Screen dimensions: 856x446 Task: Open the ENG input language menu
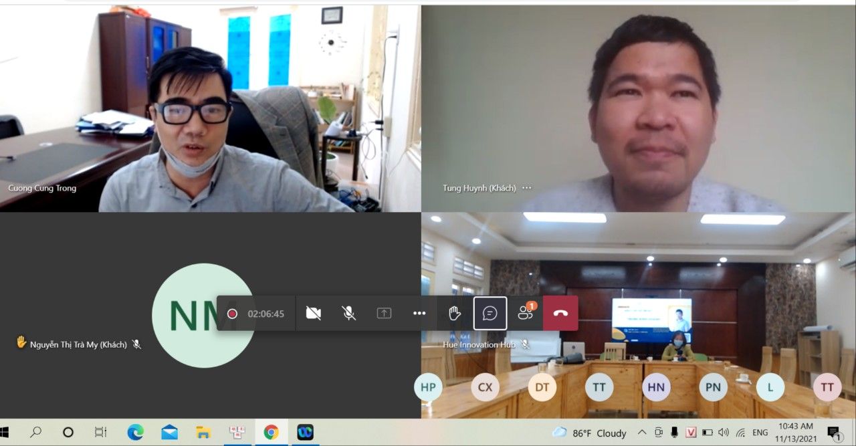coord(760,433)
